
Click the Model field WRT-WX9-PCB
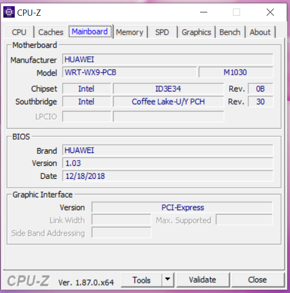coord(129,72)
